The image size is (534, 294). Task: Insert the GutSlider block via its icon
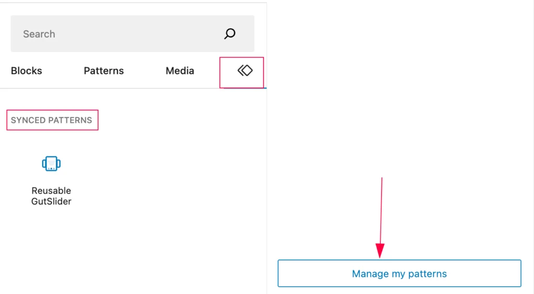51,163
